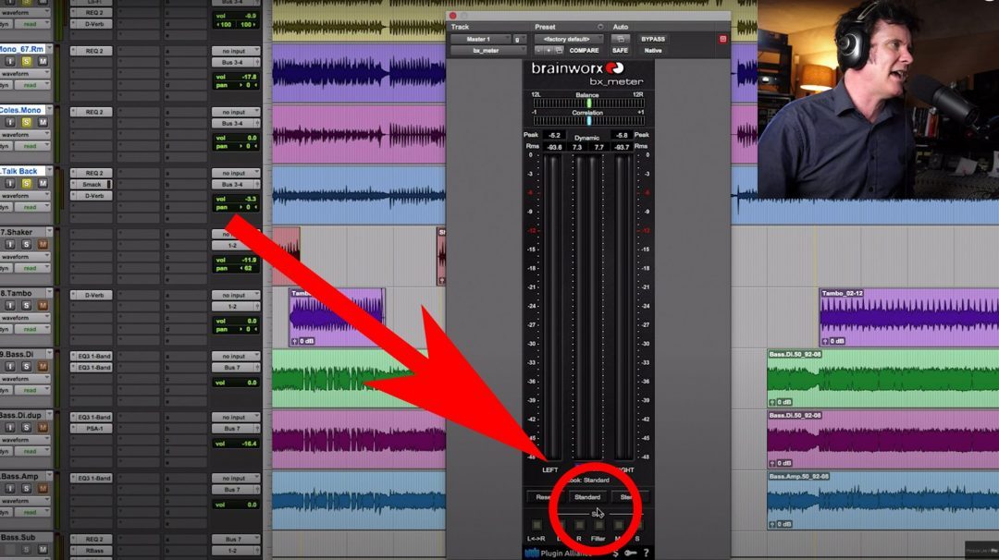Click the Balance meter indicator
Screen dimensions: 999x560
[588, 103]
